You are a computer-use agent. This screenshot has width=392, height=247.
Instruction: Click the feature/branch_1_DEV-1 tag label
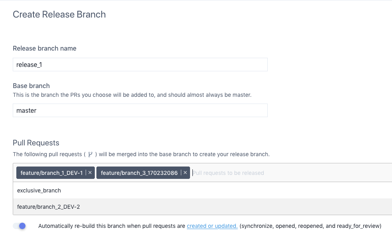pos(51,173)
